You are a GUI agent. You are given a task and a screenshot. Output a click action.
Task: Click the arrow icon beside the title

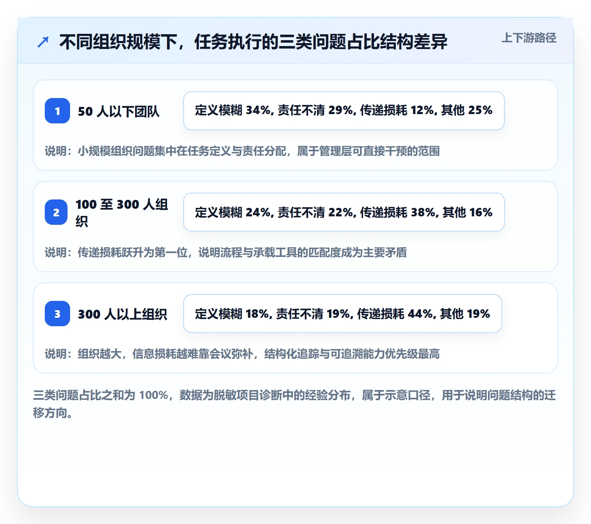[x=43, y=42]
